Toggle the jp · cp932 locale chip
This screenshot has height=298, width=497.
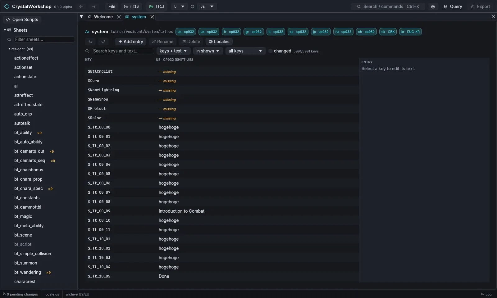pyautogui.click(x=321, y=32)
